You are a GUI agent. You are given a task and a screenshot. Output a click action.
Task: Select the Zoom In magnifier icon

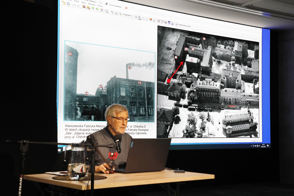112,12
